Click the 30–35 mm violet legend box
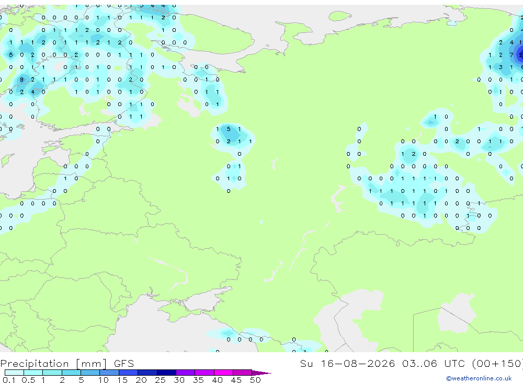 click(186, 373)
